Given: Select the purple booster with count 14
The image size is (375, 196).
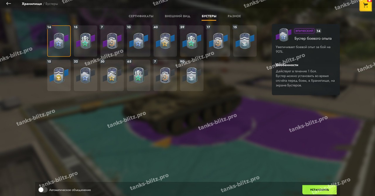Looking at the screenshot, I should 59,41.
